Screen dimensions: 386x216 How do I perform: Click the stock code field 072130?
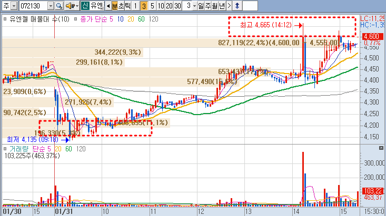[x=34, y=6]
